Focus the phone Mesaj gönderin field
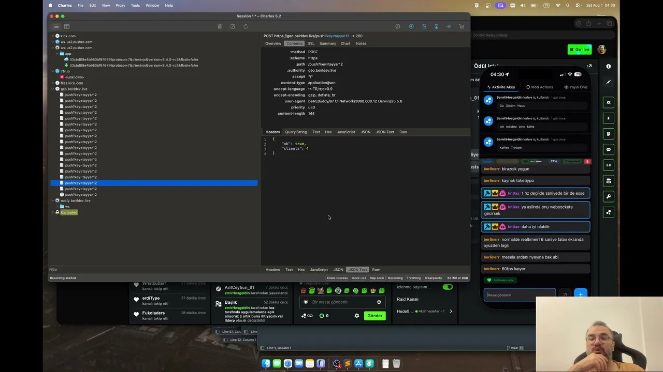This screenshot has width=663, height=372. click(520, 295)
